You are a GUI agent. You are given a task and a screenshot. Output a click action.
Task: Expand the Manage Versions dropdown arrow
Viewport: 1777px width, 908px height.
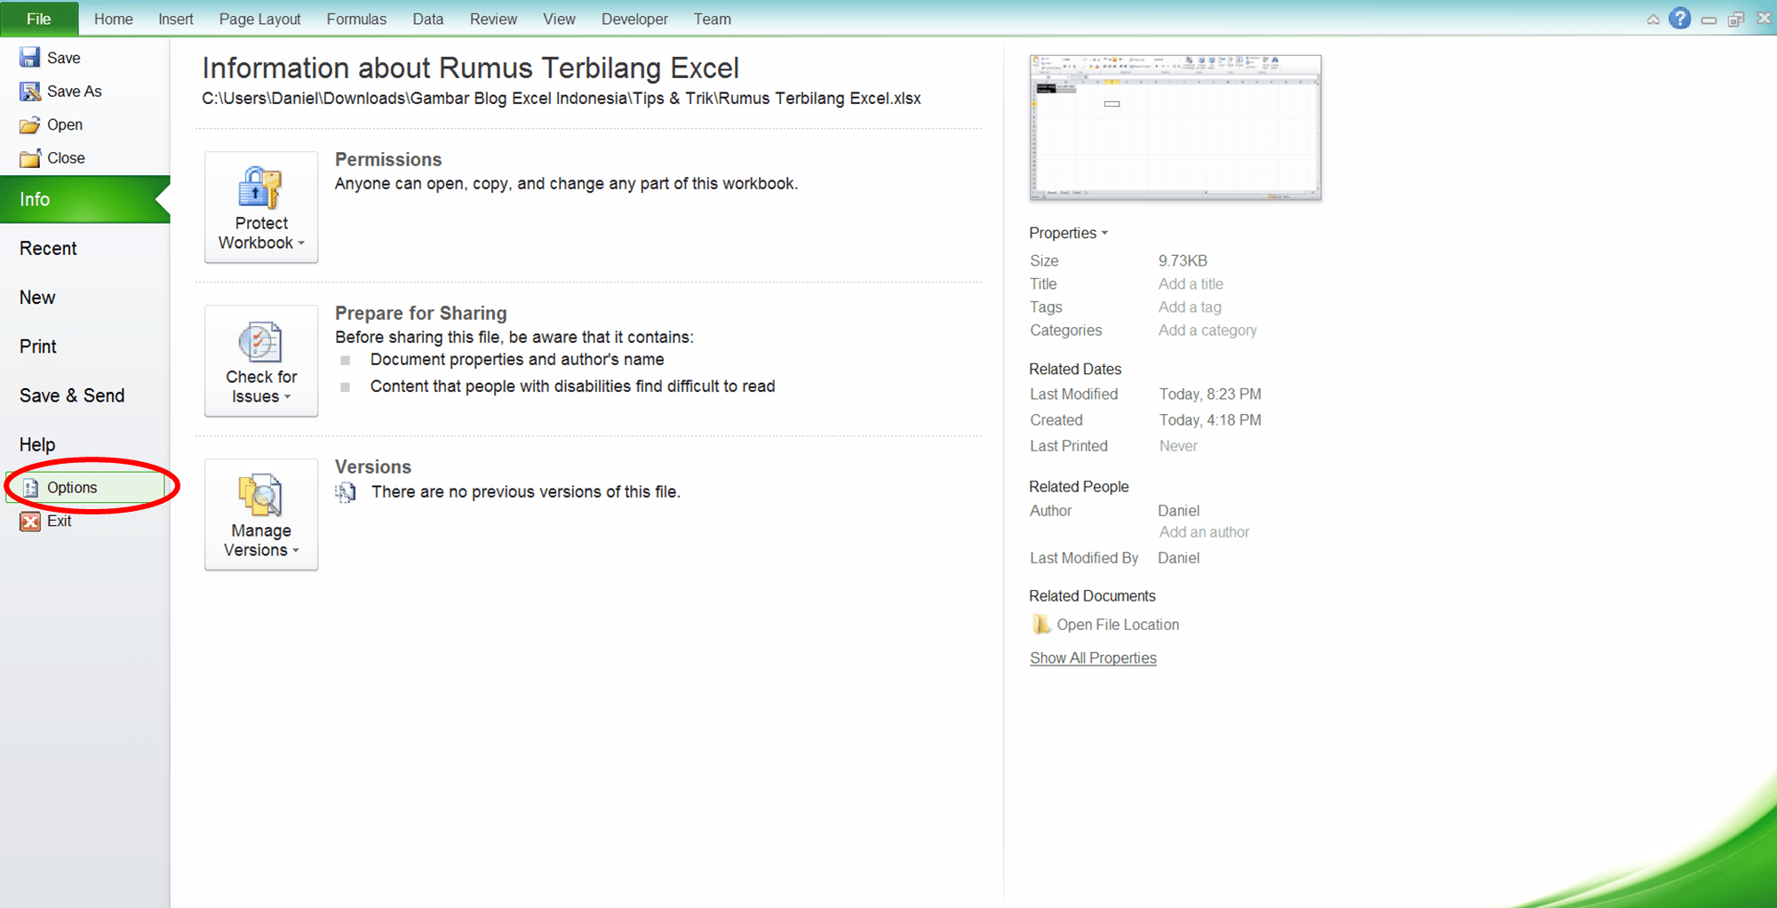(296, 551)
